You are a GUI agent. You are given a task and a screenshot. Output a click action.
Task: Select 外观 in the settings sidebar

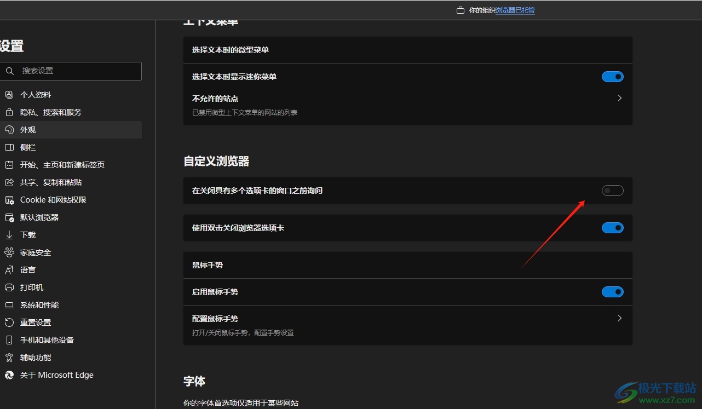pos(71,130)
